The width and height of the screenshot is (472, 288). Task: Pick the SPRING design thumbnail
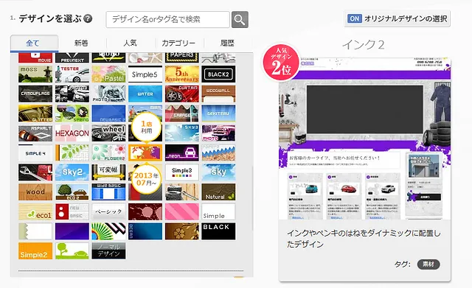click(x=72, y=113)
